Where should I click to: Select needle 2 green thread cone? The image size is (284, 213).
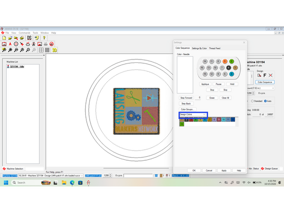click(x=232, y=61)
